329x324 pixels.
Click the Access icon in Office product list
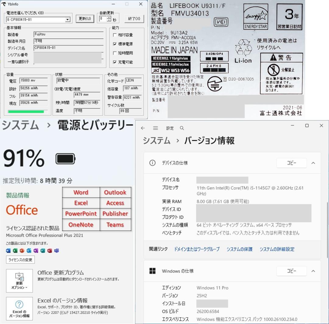pos(50,251)
